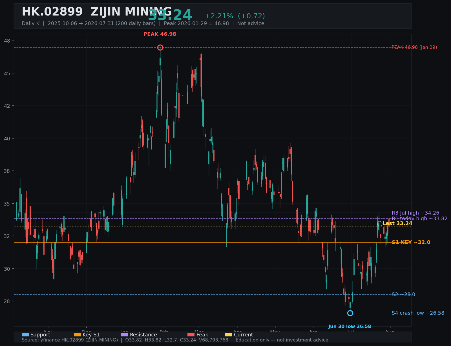This screenshot has width=451, height=346.
Task: Click the 30 tick on the price axis
Action: point(7,269)
